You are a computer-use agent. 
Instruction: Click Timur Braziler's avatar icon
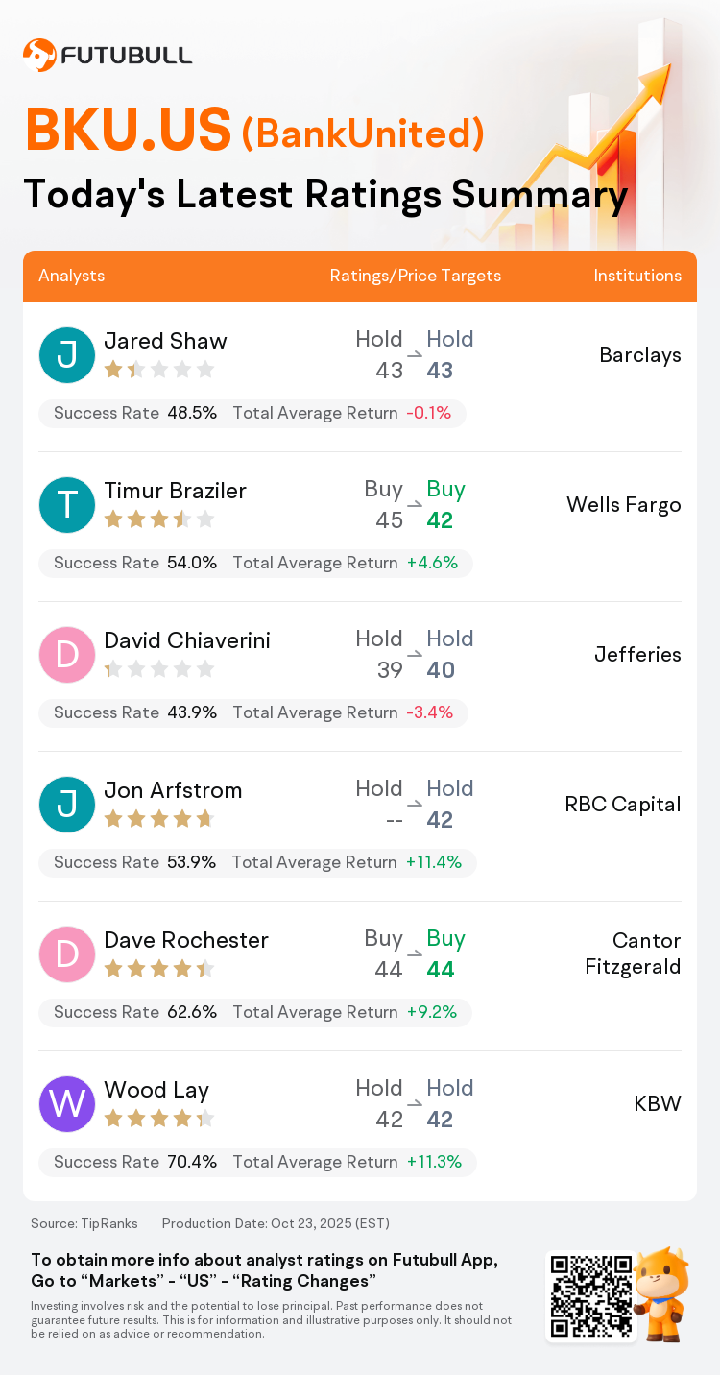click(67, 505)
